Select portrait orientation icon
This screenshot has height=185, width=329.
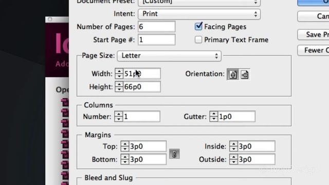233,74
